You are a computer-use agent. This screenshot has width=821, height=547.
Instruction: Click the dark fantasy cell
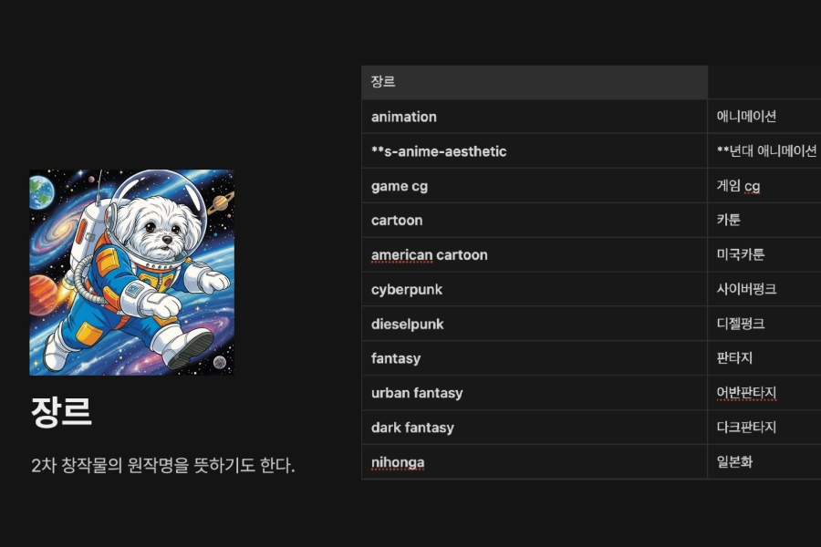[x=535, y=428]
